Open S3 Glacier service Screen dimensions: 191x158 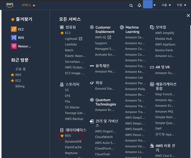click(x=72, y=107)
